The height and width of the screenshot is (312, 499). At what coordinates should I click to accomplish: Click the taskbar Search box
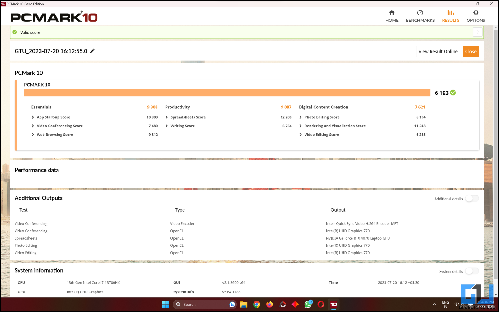click(204, 305)
